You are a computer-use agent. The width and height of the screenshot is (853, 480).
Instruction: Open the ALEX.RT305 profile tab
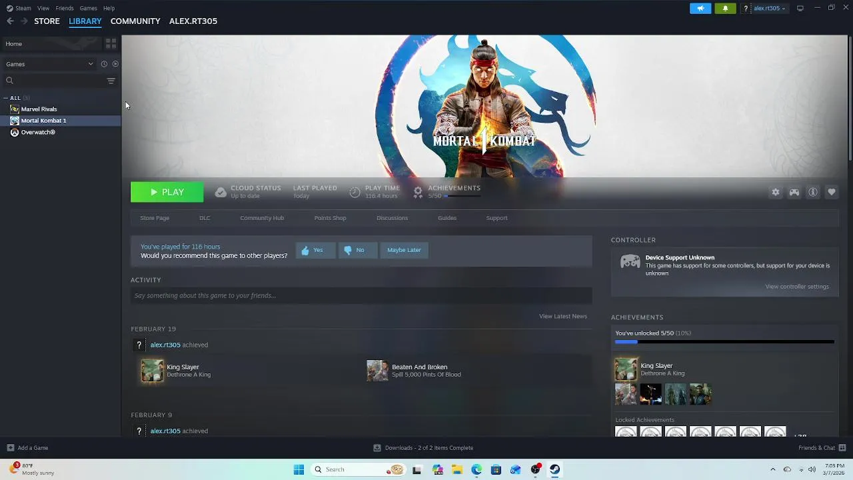coord(193,21)
